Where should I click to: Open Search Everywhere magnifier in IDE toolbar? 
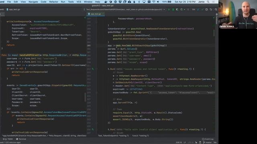tap(216, 10)
